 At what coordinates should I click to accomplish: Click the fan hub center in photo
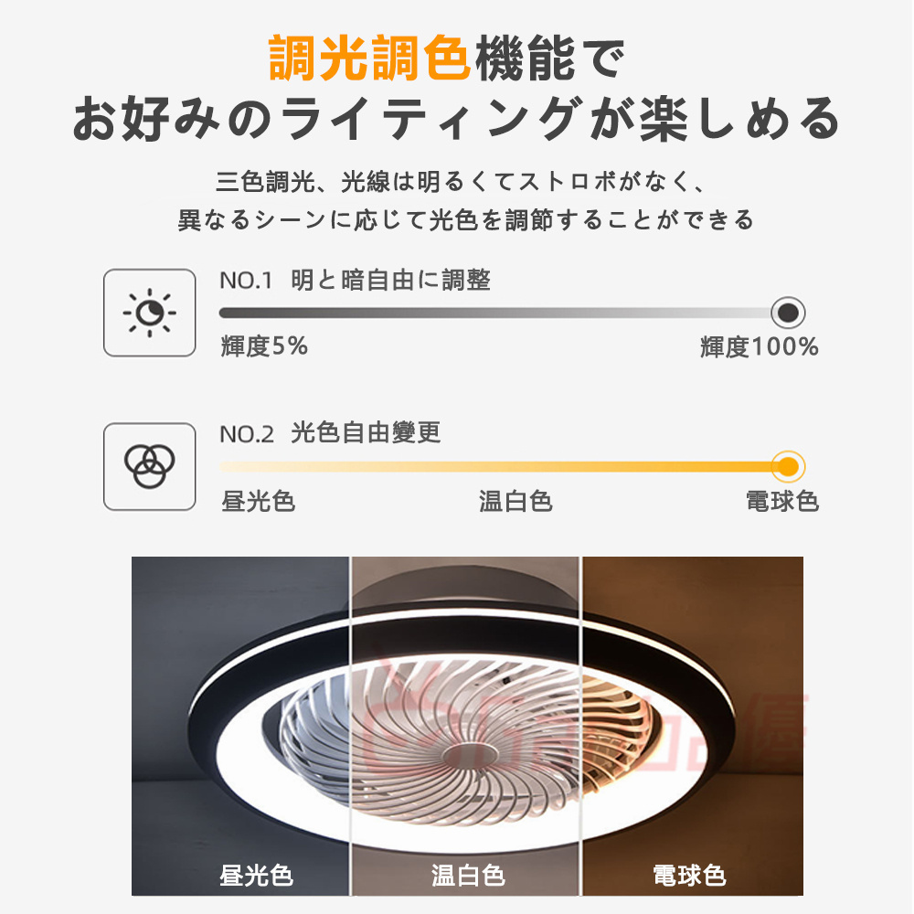[469, 755]
